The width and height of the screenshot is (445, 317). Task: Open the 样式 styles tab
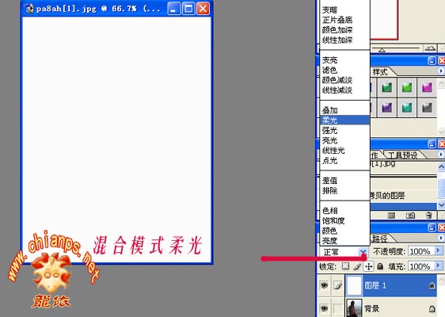click(380, 72)
